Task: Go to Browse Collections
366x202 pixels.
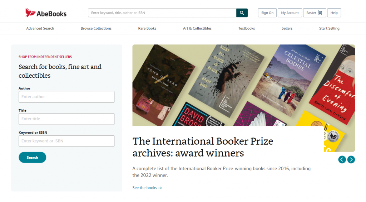Action: click(x=96, y=28)
